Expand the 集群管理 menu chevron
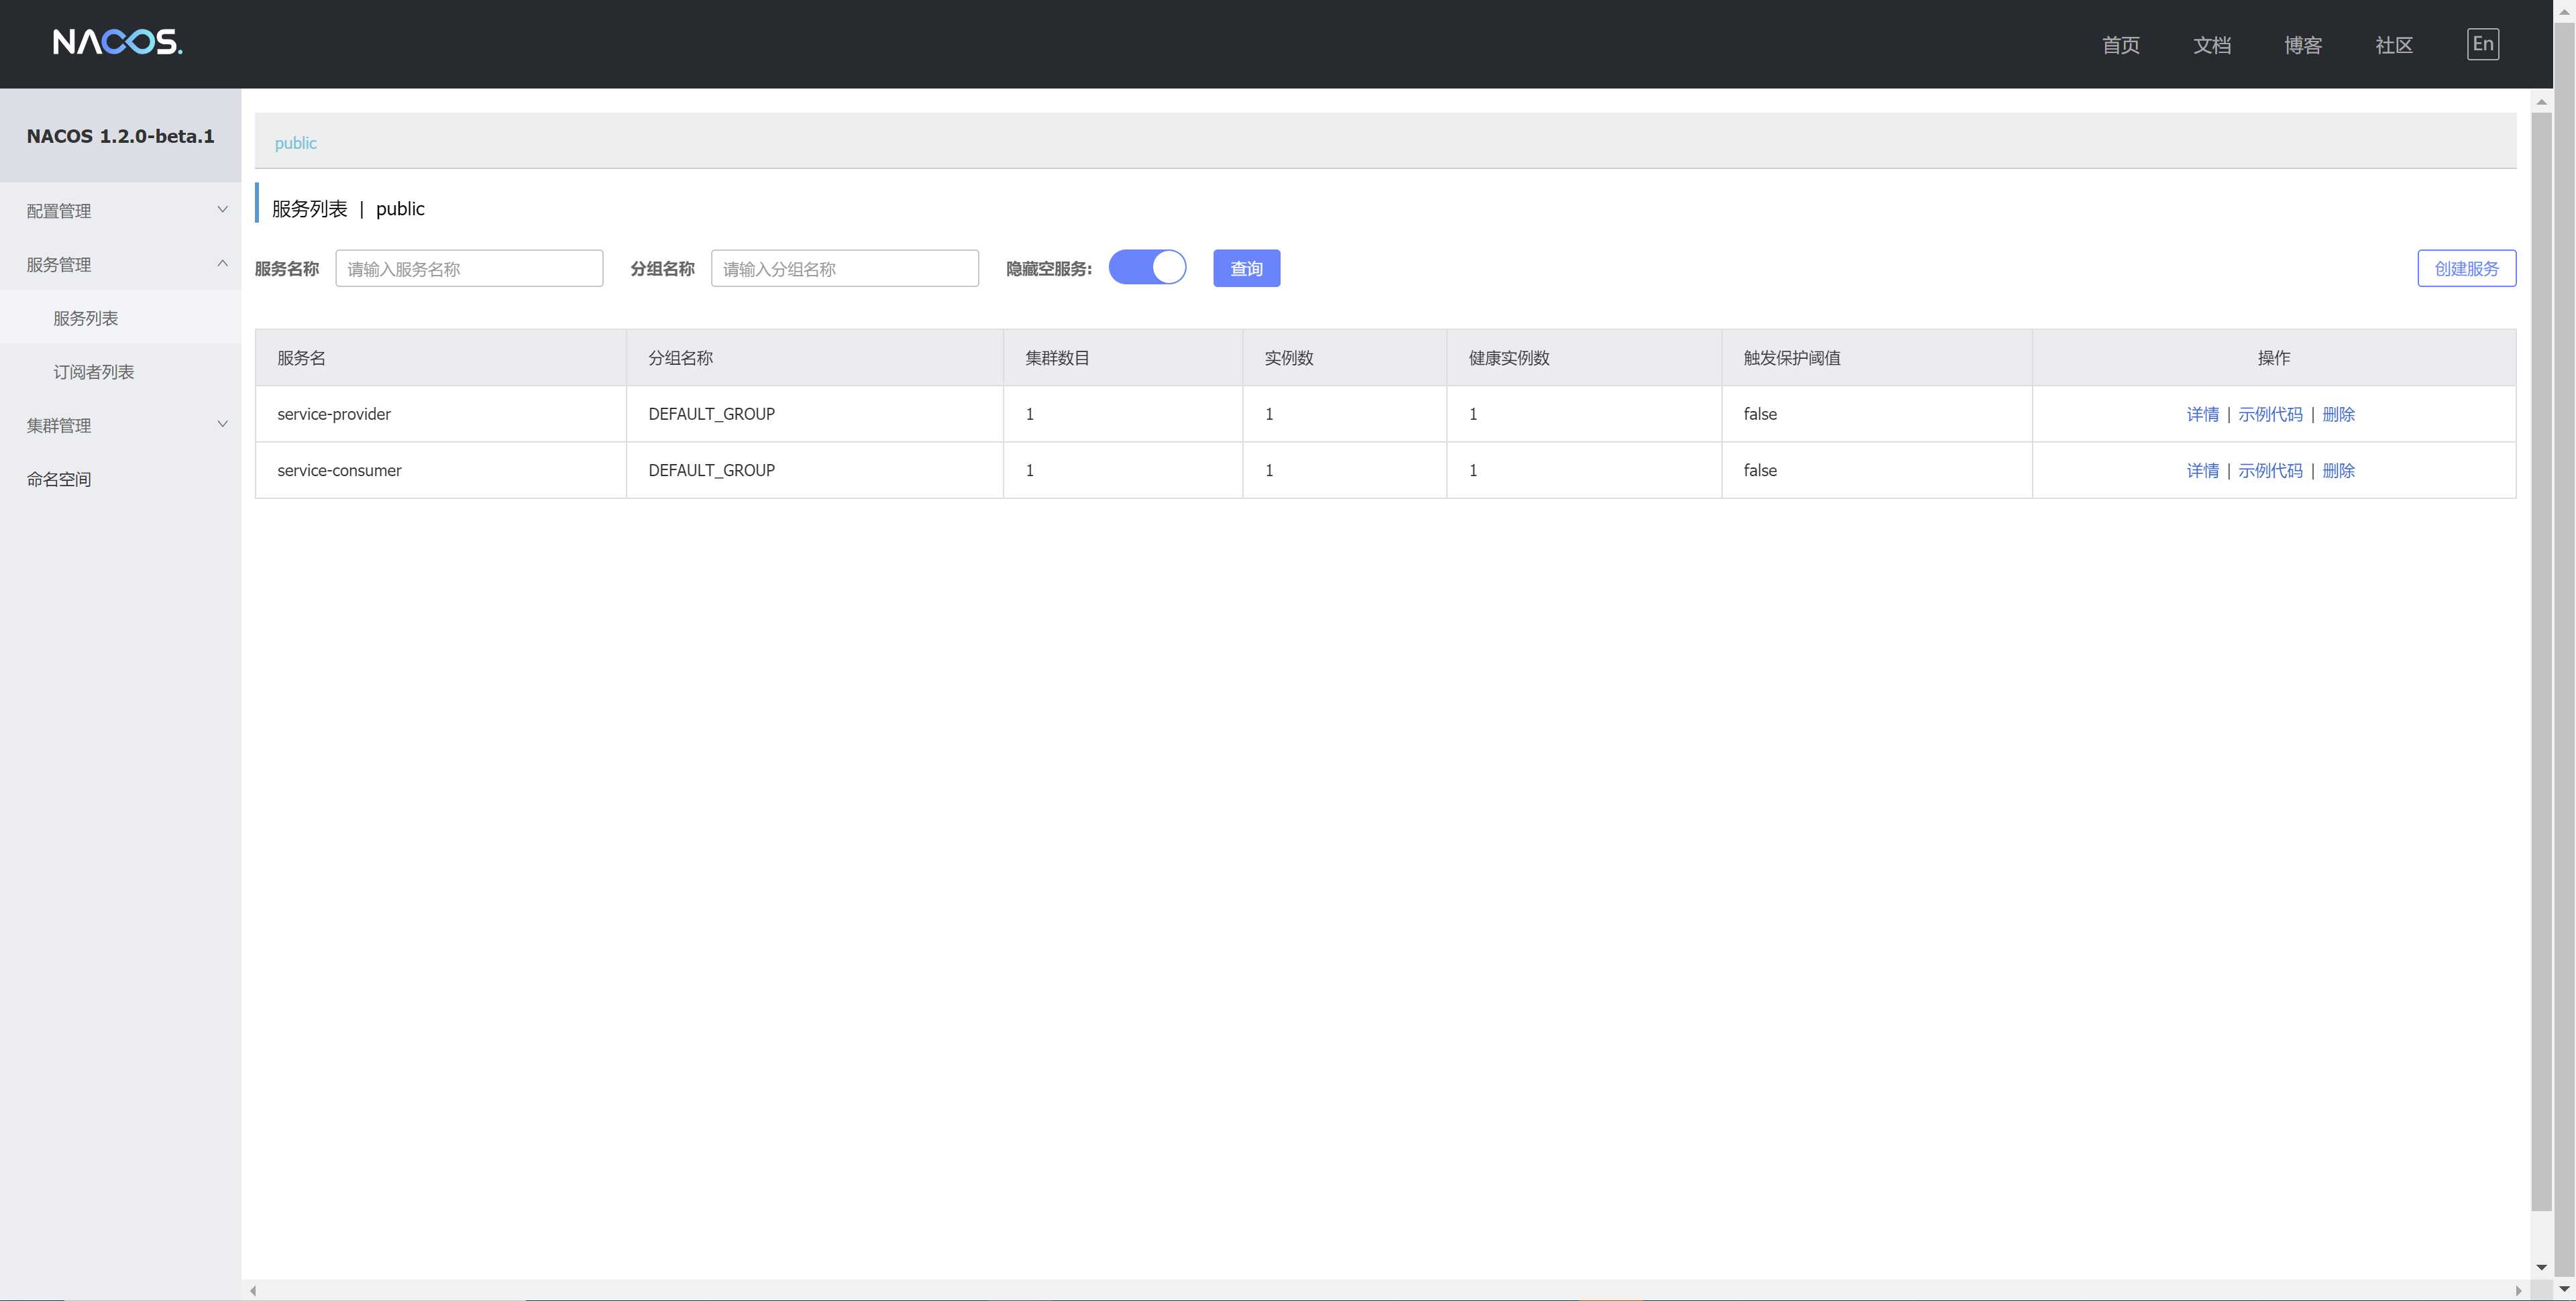This screenshot has width=2576, height=1301. 222,425
